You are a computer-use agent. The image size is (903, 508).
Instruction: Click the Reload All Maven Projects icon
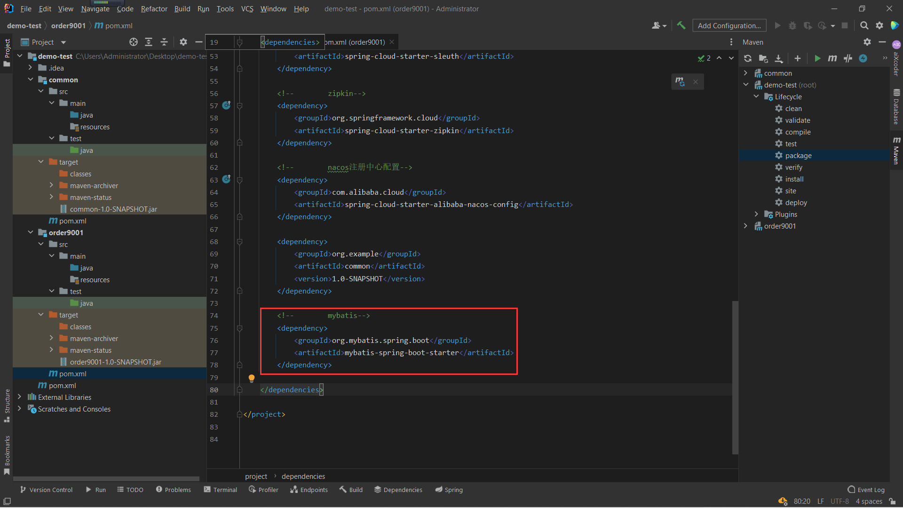[747, 58]
